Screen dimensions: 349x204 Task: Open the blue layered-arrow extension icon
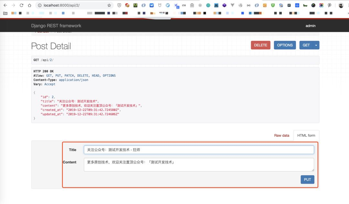pyautogui.click(x=297, y=5)
